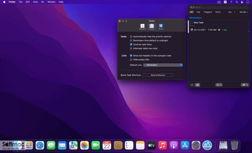Viewport: 252px width, 153px height.
Task: Select the Top filter tab
Action: (x=198, y=12)
